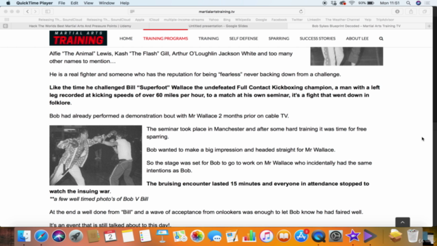Open Photos in the Dock
The image size is (437, 246).
click(x=197, y=236)
